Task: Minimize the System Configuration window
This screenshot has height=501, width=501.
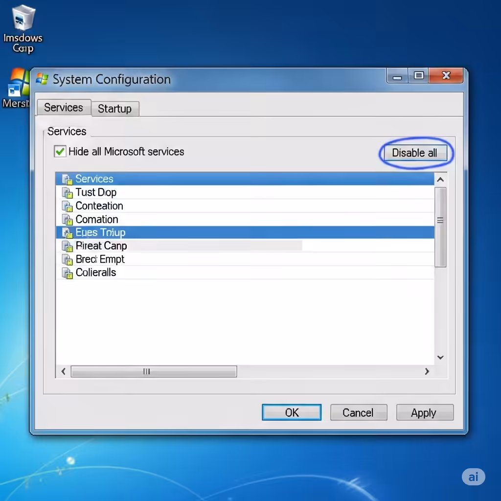Action: point(397,76)
